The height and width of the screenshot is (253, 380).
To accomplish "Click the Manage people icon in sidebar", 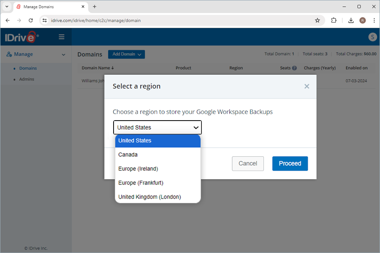I will coord(9,54).
